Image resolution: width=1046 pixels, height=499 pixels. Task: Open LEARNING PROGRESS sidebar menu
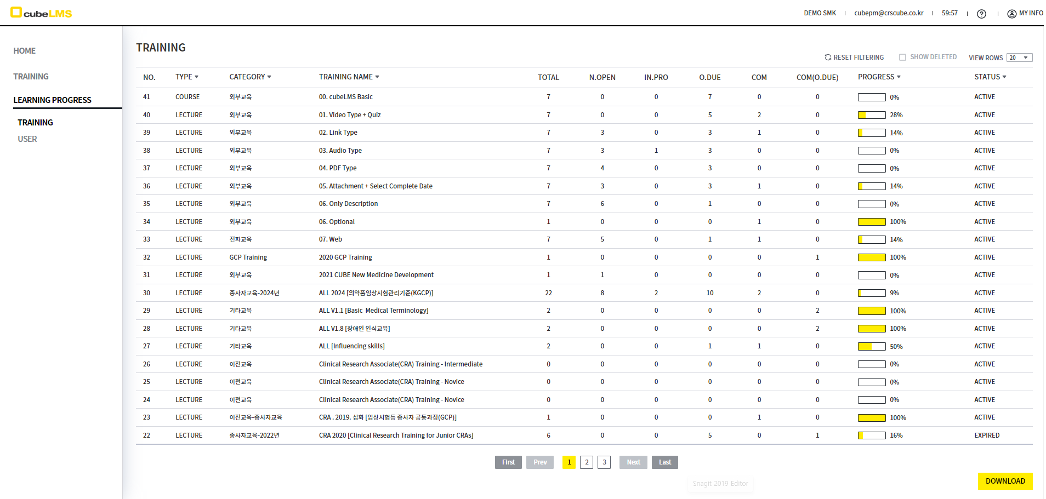tap(52, 100)
